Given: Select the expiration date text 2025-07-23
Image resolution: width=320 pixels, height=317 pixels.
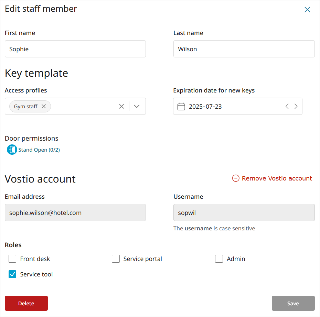Looking at the screenshot, I should pyautogui.click(x=205, y=107).
